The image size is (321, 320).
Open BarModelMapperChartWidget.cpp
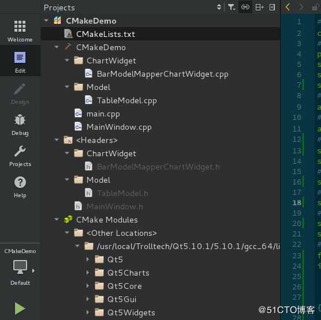163,74
